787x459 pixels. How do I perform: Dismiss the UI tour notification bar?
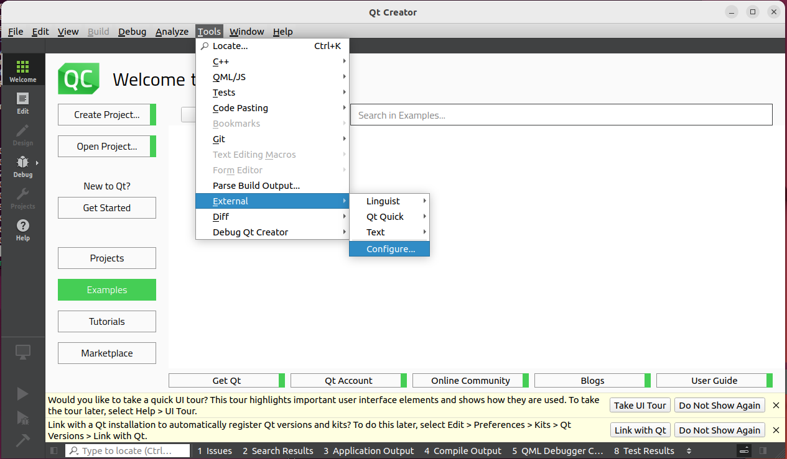(776, 406)
